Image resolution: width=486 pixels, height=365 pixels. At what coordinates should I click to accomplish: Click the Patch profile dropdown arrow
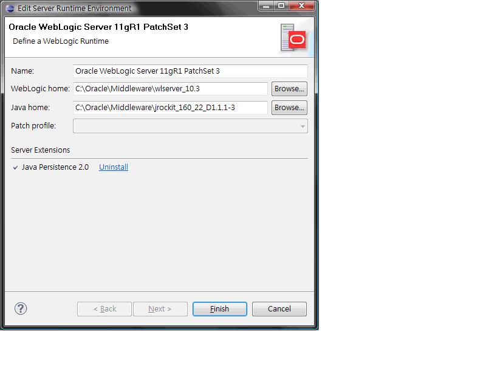(303, 127)
